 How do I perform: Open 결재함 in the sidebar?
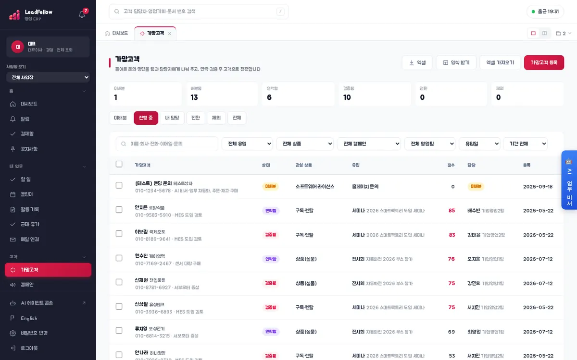pos(48,133)
